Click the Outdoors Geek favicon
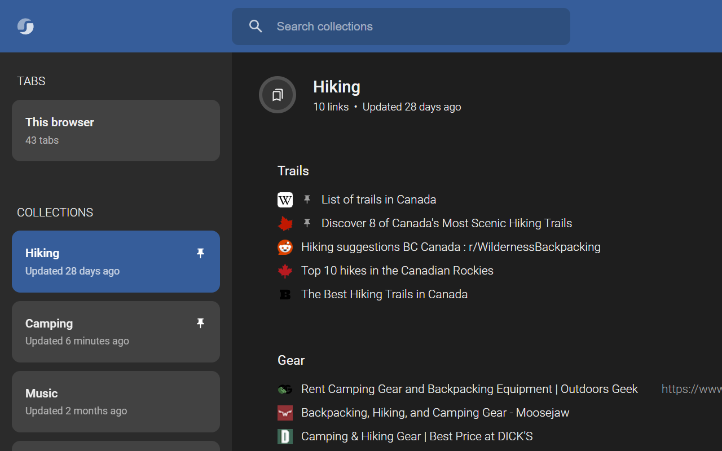The width and height of the screenshot is (722, 451). (x=285, y=389)
